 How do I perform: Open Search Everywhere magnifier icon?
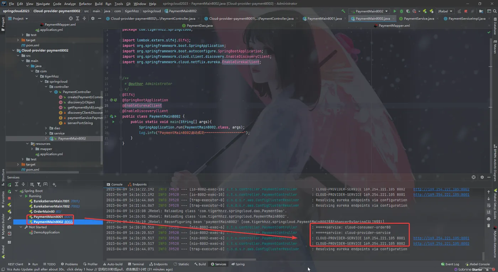494,11
